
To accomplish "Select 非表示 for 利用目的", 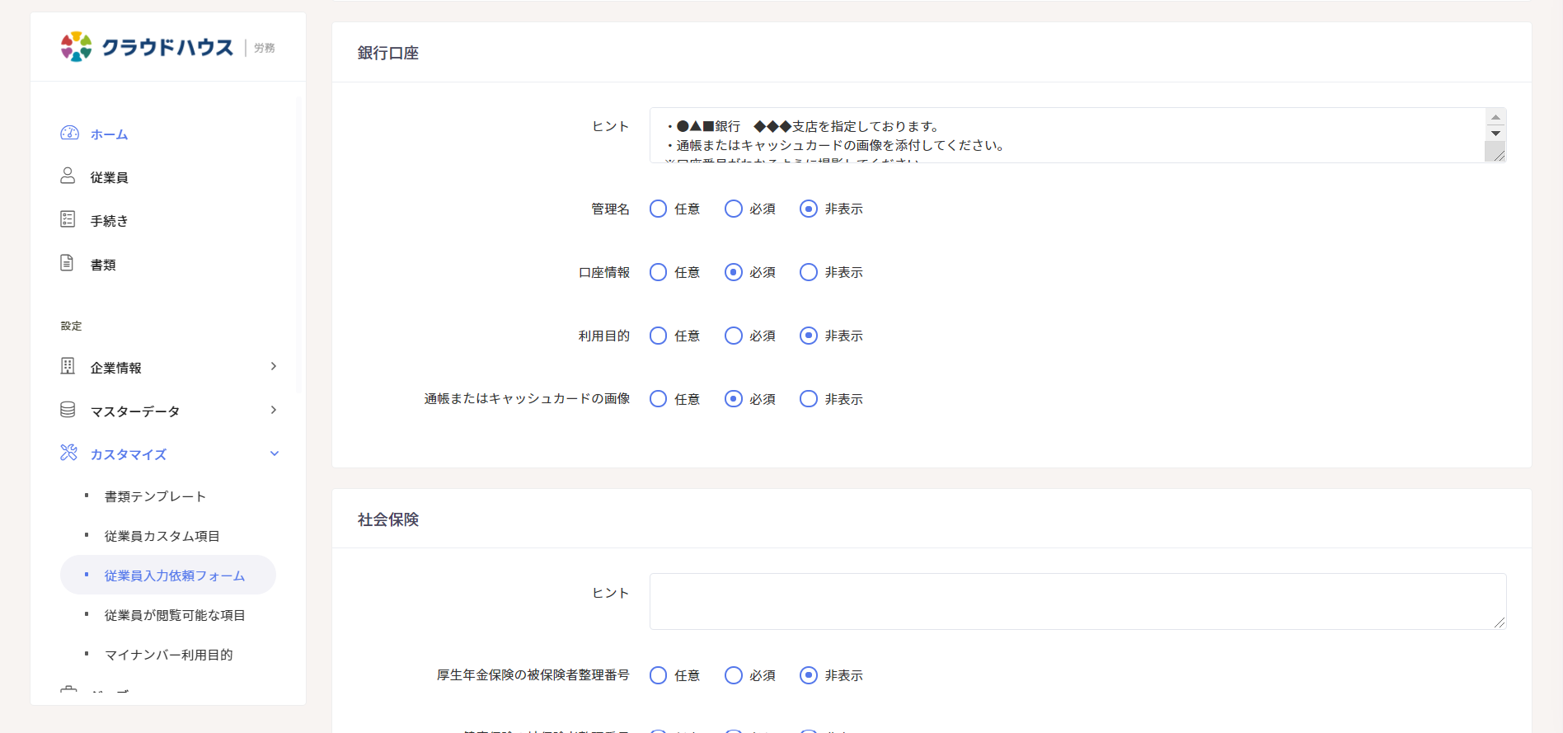I will (x=809, y=336).
